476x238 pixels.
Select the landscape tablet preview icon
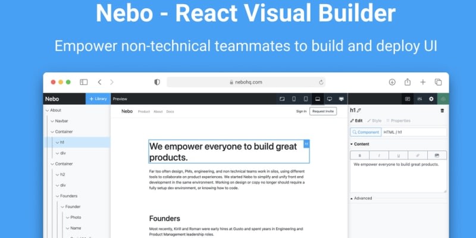[282, 99]
